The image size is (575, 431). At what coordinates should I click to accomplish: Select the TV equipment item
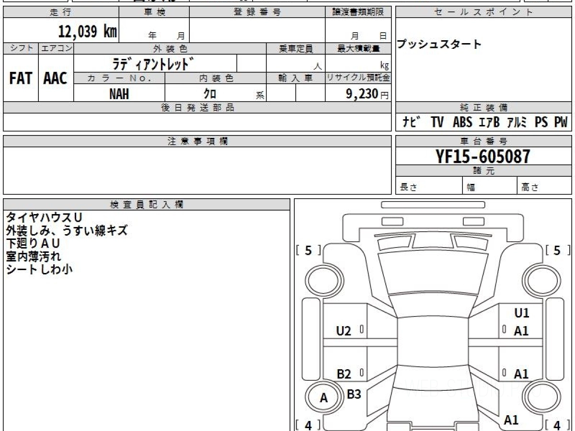pos(437,122)
